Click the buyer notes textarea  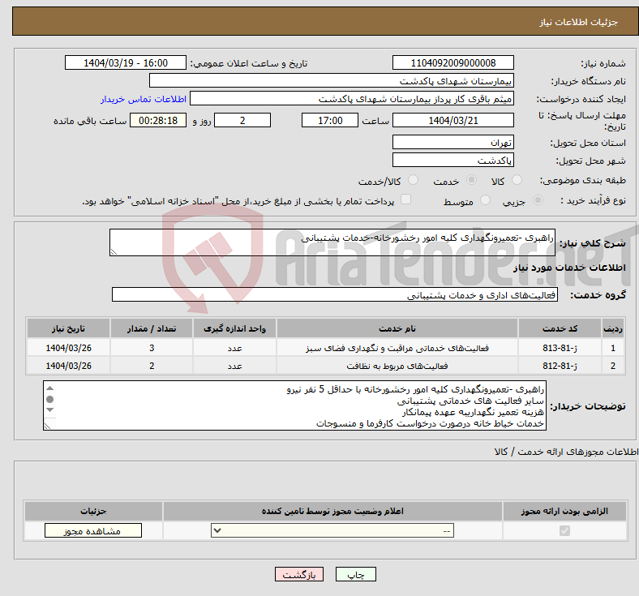(294, 405)
